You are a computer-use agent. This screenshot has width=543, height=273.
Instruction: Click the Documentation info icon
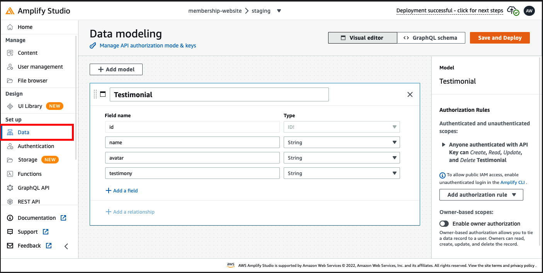(x=10, y=218)
